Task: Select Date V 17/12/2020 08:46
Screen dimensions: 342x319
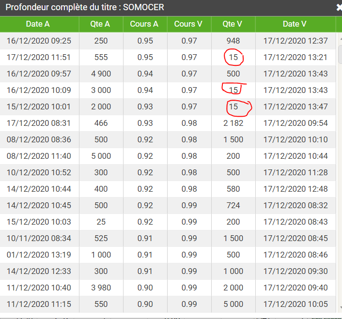Action: coord(295,255)
